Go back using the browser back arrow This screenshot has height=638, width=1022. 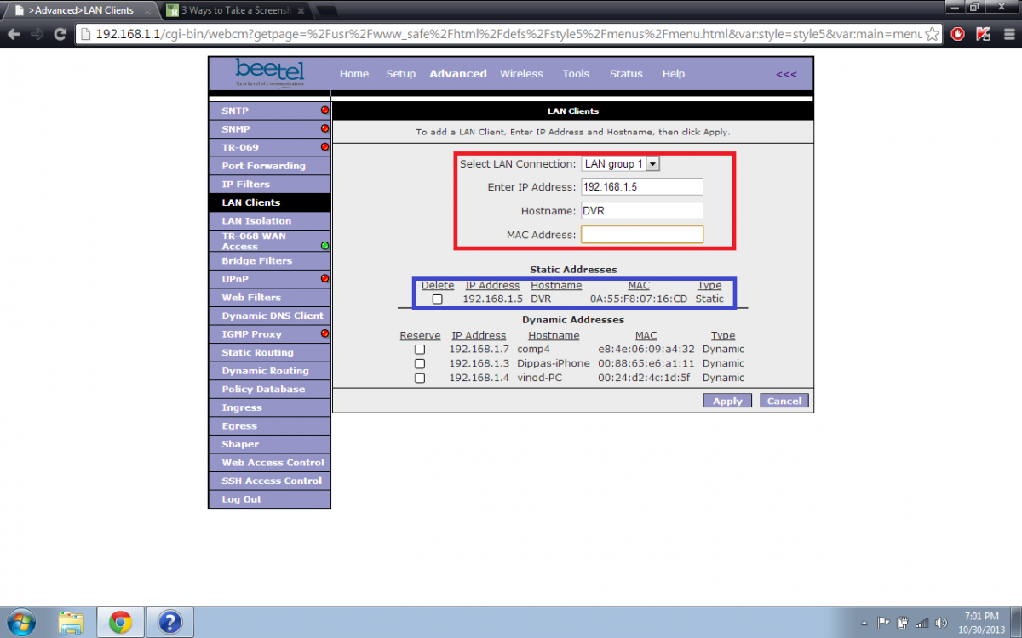click(x=14, y=34)
